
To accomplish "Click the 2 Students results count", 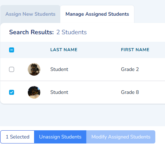I will pyautogui.click(x=72, y=32).
